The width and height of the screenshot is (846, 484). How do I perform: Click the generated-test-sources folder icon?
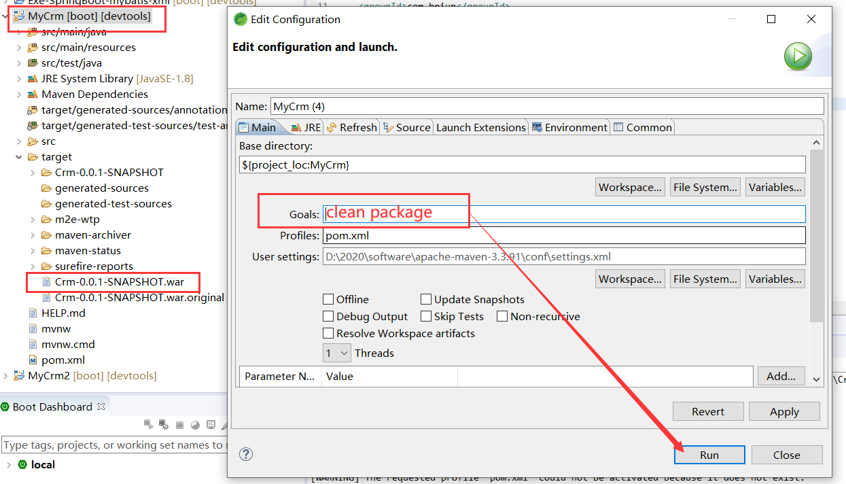46,203
